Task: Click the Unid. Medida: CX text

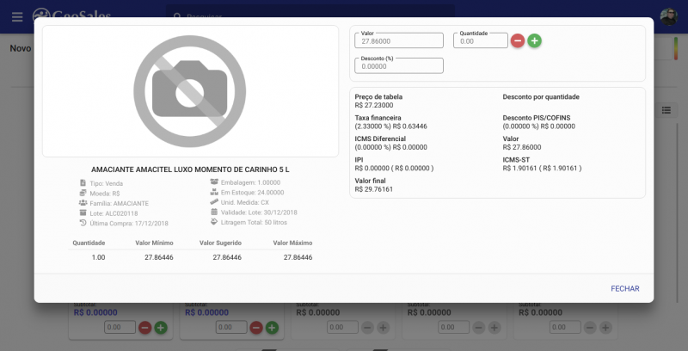Action: coord(245,203)
